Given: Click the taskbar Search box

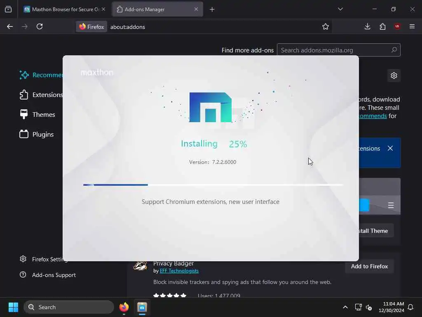Looking at the screenshot, I should click(x=69, y=307).
